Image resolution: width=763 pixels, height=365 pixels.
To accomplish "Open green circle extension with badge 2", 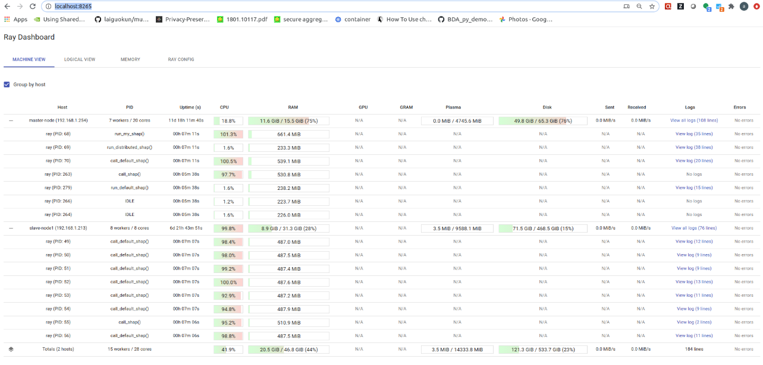I will 707,7.
